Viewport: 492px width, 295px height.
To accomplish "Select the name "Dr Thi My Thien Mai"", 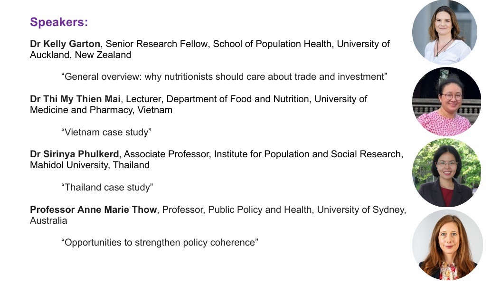I will (72, 99).
